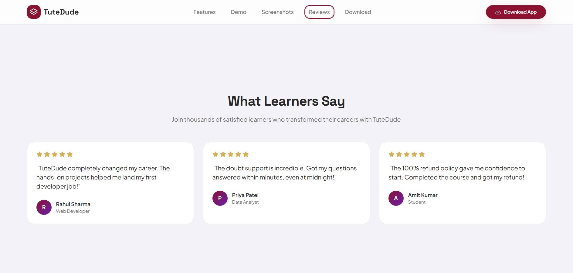Screen dimensions: 573x273
Task: Click the TuteDude stacked-layers logo icon
Action: click(34, 12)
